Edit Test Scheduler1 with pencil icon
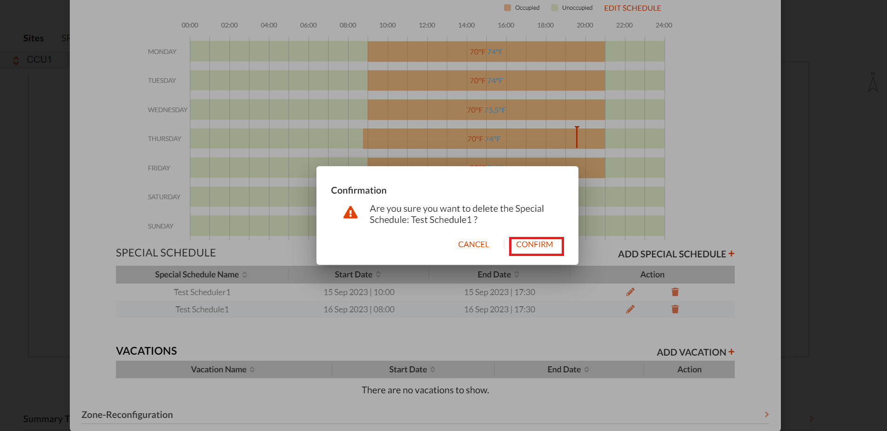This screenshot has width=887, height=431. tap(631, 292)
